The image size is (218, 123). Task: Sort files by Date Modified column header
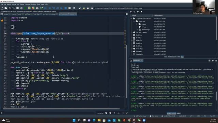pyautogui.click(x=158, y=16)
